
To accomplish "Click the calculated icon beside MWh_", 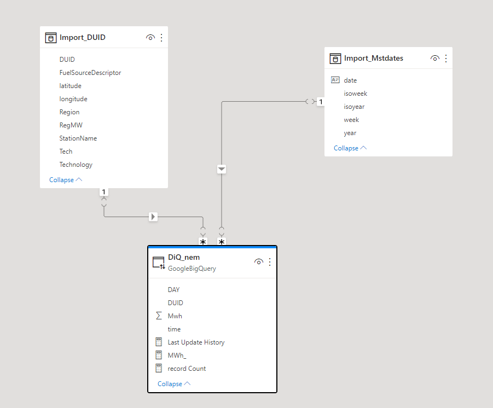I will coord(159,355).
